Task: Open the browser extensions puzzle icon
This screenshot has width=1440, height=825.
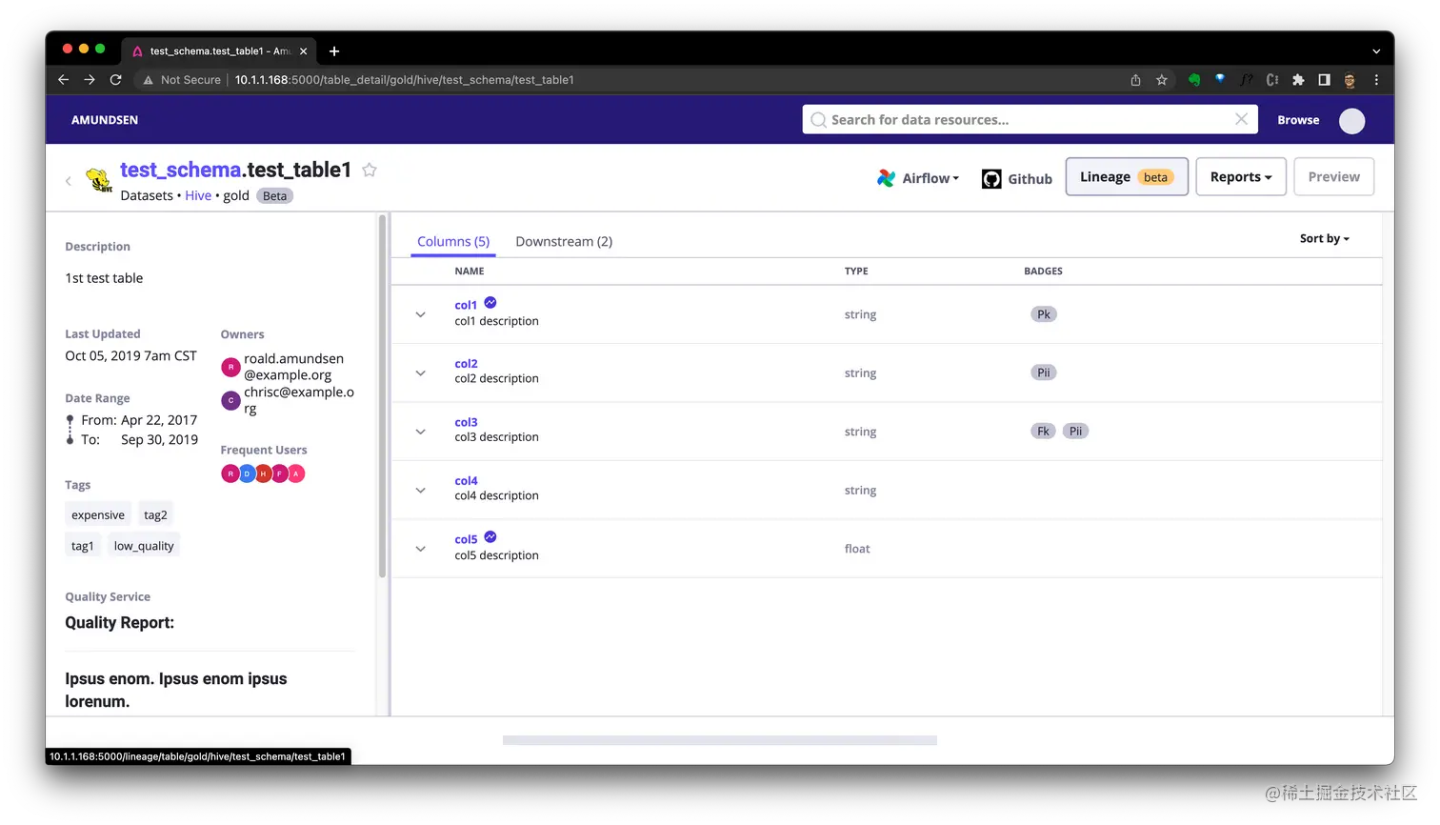Action: pos(1298,80)
